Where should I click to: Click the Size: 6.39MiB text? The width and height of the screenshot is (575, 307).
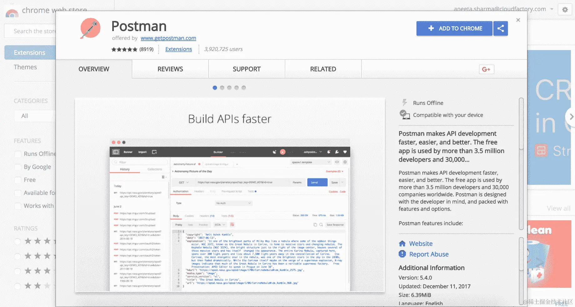pos(415,295)
